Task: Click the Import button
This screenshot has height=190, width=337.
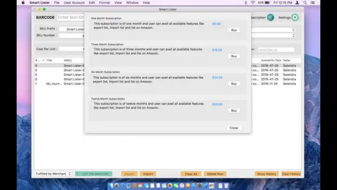Action: 148,174
